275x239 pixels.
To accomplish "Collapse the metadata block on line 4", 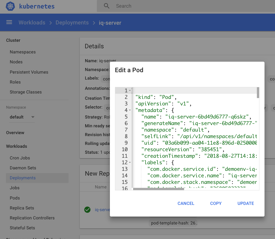I will [x=130, y=110].
